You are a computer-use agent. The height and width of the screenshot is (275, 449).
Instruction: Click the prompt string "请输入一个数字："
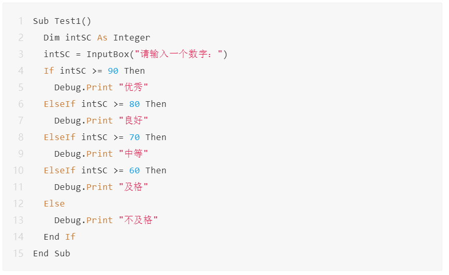[179, 54]
